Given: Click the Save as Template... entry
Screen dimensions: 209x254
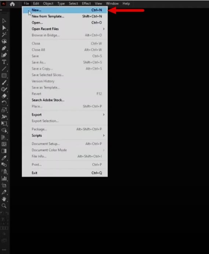Looking at the screenshot, I should (65, 87).
